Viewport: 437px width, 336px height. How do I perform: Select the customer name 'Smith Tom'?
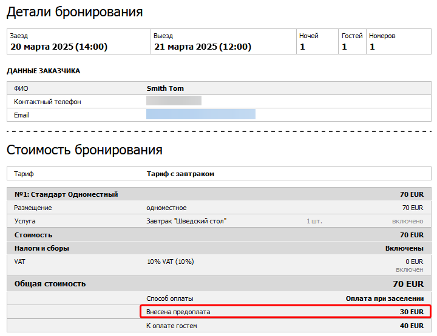(165, 88)
